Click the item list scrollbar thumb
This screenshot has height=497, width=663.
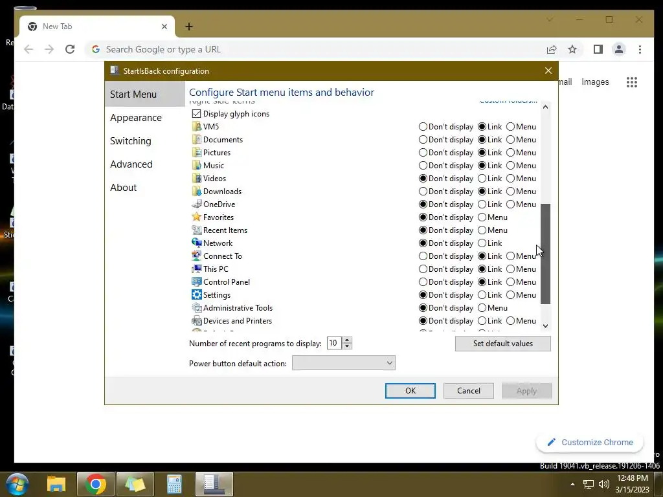(545, 254)
